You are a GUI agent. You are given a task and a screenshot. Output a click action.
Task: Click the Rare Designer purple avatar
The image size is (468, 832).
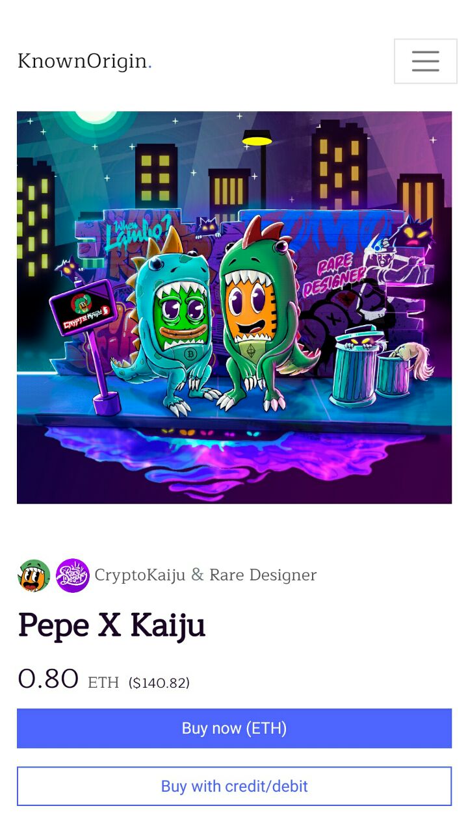click(73, 575)
